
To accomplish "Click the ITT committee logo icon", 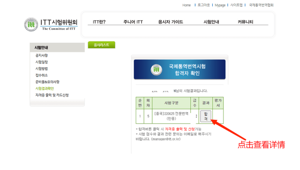I will coord(31,24).
